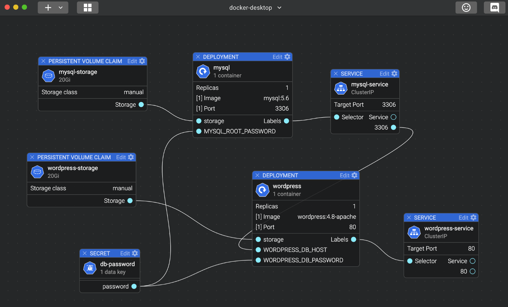The image size is (508, 307).
Task: Edit the wordpress deployment
Action: click(345, 176)
